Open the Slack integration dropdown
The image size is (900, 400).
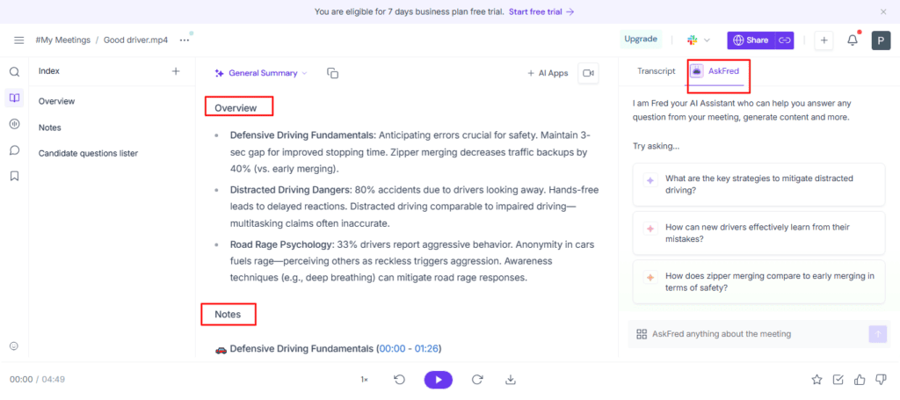[698, 40]
